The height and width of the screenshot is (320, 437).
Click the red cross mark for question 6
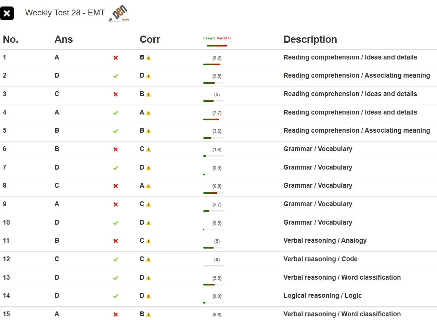116,149
